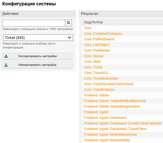The image size is (163, 143).
Task: Open Frontend::Agent::ModuleMetaHead link
Action: pyautogui.click(x=110, y=135)
